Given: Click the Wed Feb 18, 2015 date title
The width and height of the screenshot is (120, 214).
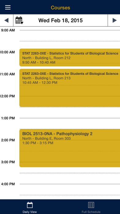Looking at the screenshot, I should pyautogui.click(x=61, y=20).
